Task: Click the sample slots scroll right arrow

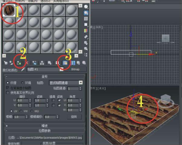Action: (x=76, y=56)
